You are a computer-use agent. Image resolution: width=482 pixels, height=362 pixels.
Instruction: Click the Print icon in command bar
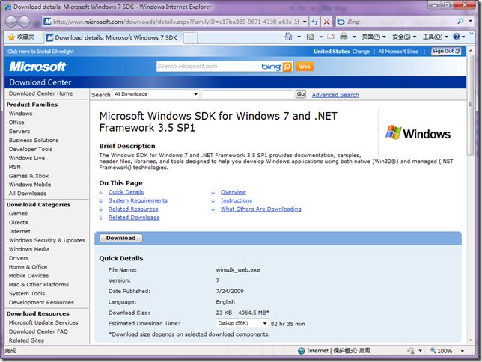(x=344, y=37)
